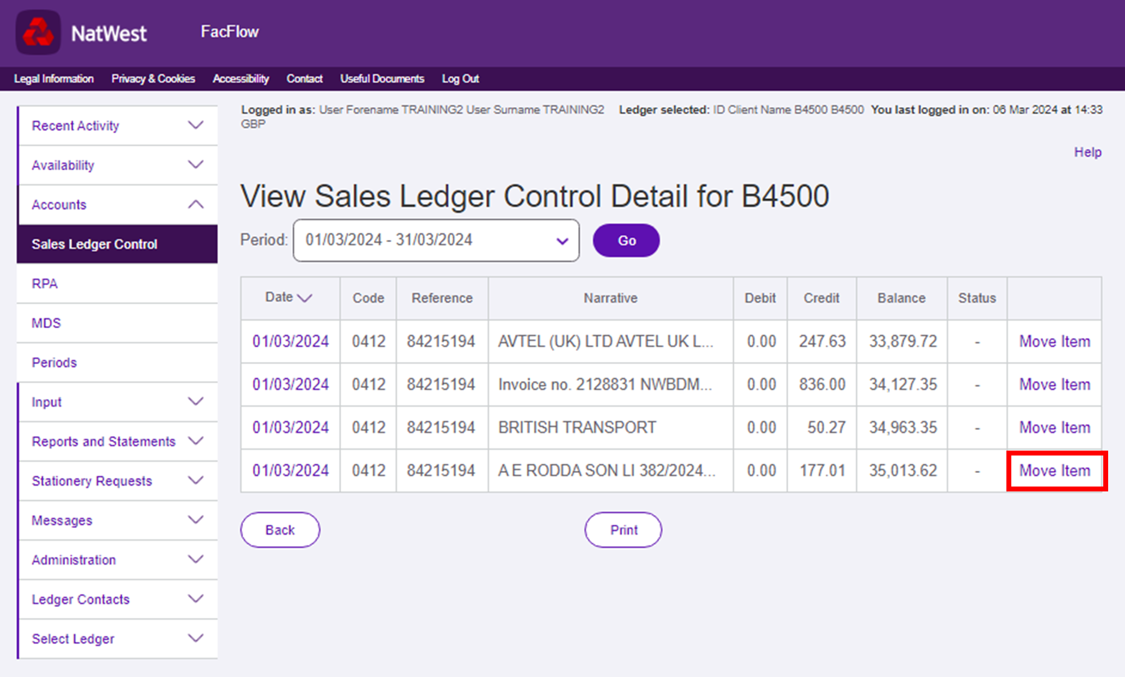Open the Period date range dropdown
This screenshot has height=677, width=1125.
click(x=436, y=240)
